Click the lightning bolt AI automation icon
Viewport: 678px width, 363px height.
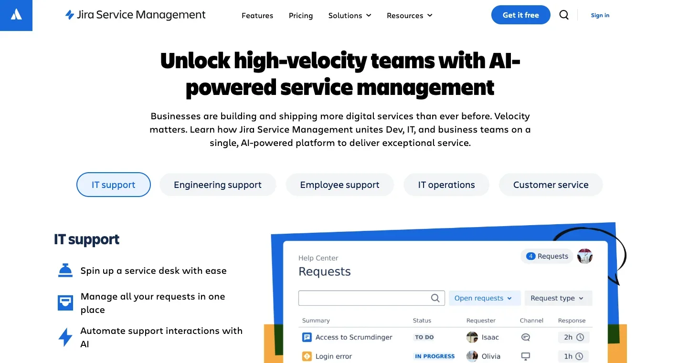[x=65, y=337]
